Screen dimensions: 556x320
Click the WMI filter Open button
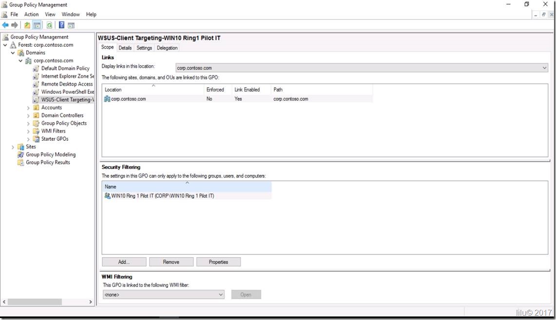click(246, 295)
